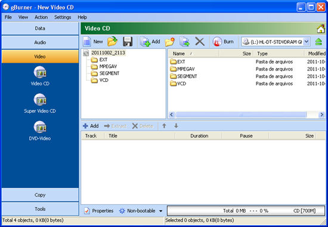The image size is (328, 227).
Task: Switch to the Tools section
Action: coord(40,209)
